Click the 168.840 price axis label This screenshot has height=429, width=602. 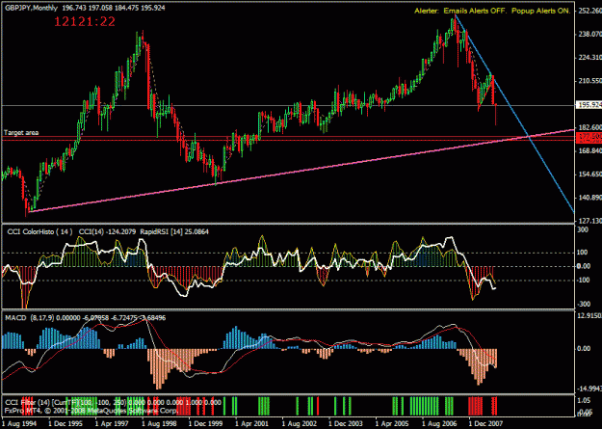click(589, 151)
